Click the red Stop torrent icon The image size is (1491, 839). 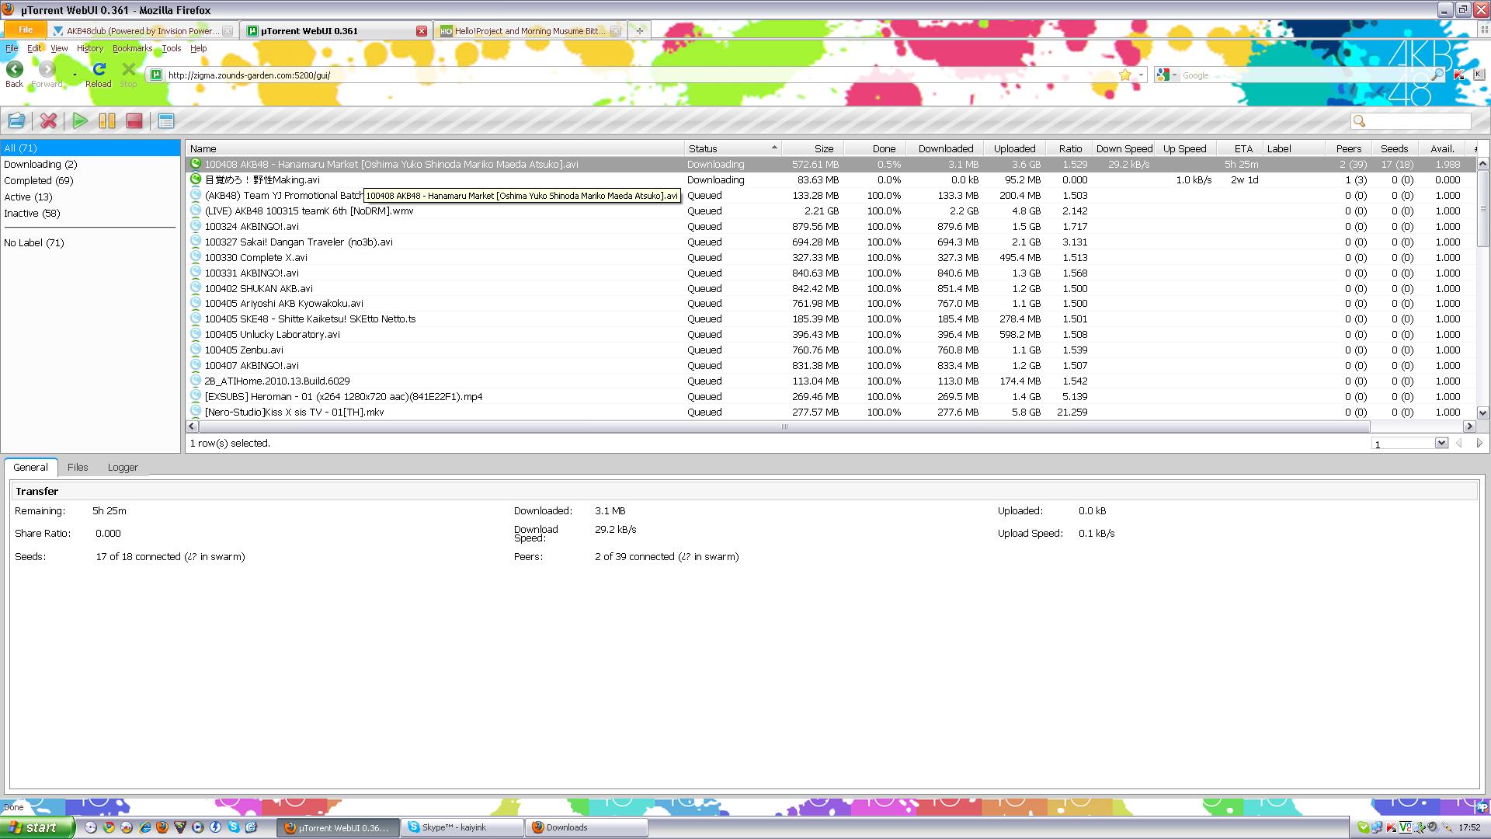[134, 120]
